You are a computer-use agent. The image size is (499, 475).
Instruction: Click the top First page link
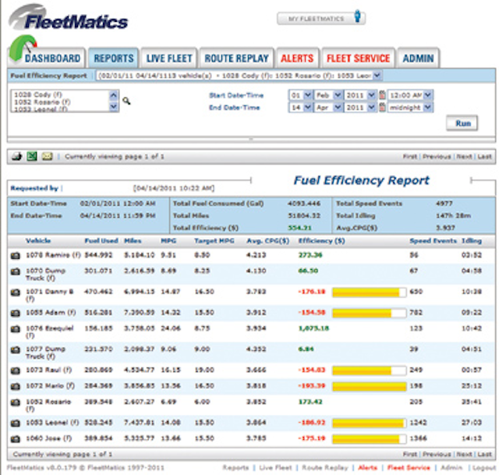[x=410, y=156]
